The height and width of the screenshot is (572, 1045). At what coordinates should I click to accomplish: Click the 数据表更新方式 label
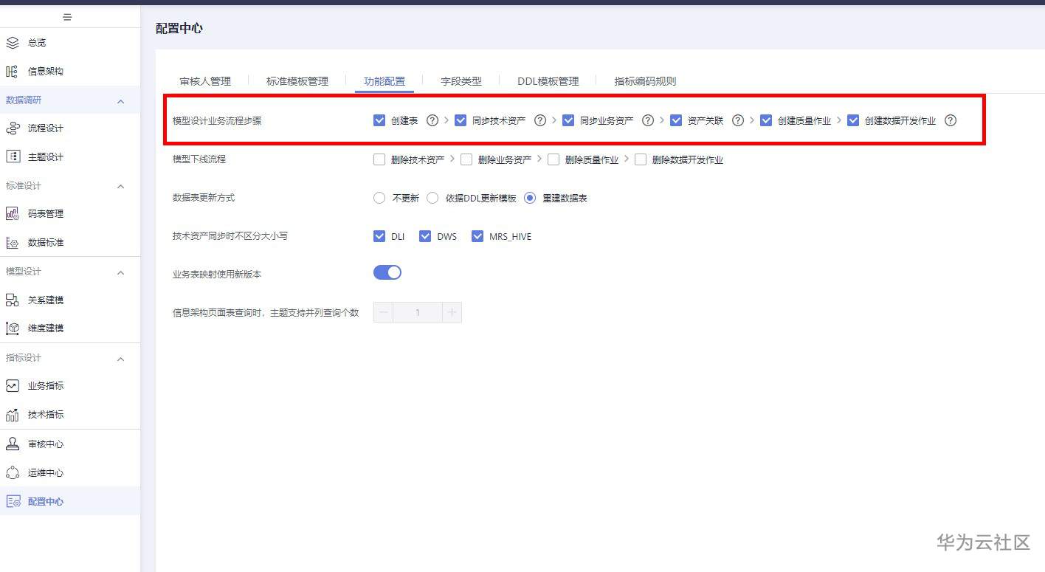click(x=204, y=198)
